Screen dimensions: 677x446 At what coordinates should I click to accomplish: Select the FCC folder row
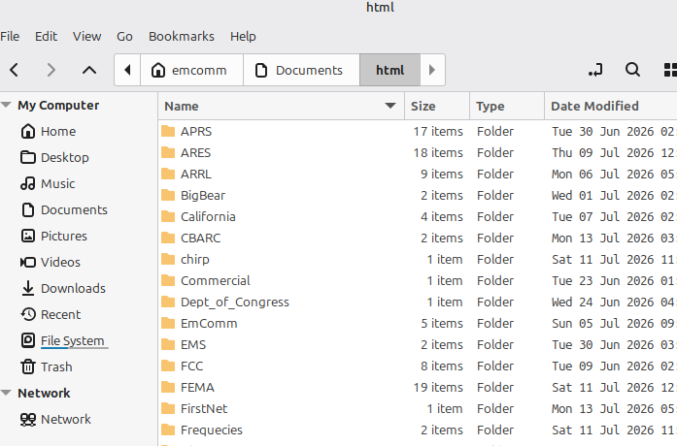point(418,366)
